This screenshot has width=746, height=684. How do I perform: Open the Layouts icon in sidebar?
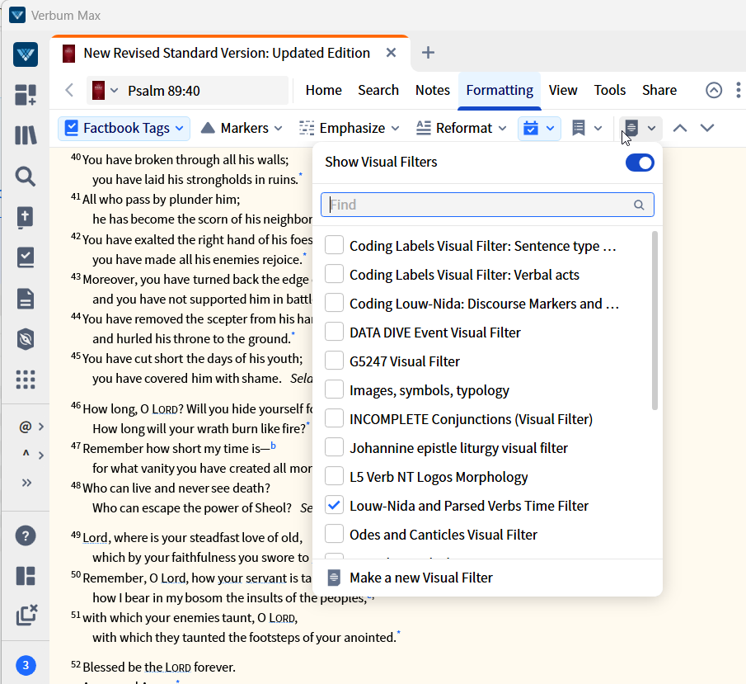(26, 576)
